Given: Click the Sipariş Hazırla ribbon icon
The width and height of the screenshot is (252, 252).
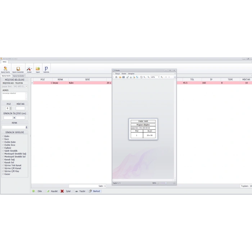Looking at the screenshot, I should tap(5, 69).
